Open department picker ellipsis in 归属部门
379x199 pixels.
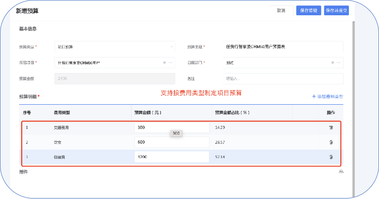coord(339,62)
